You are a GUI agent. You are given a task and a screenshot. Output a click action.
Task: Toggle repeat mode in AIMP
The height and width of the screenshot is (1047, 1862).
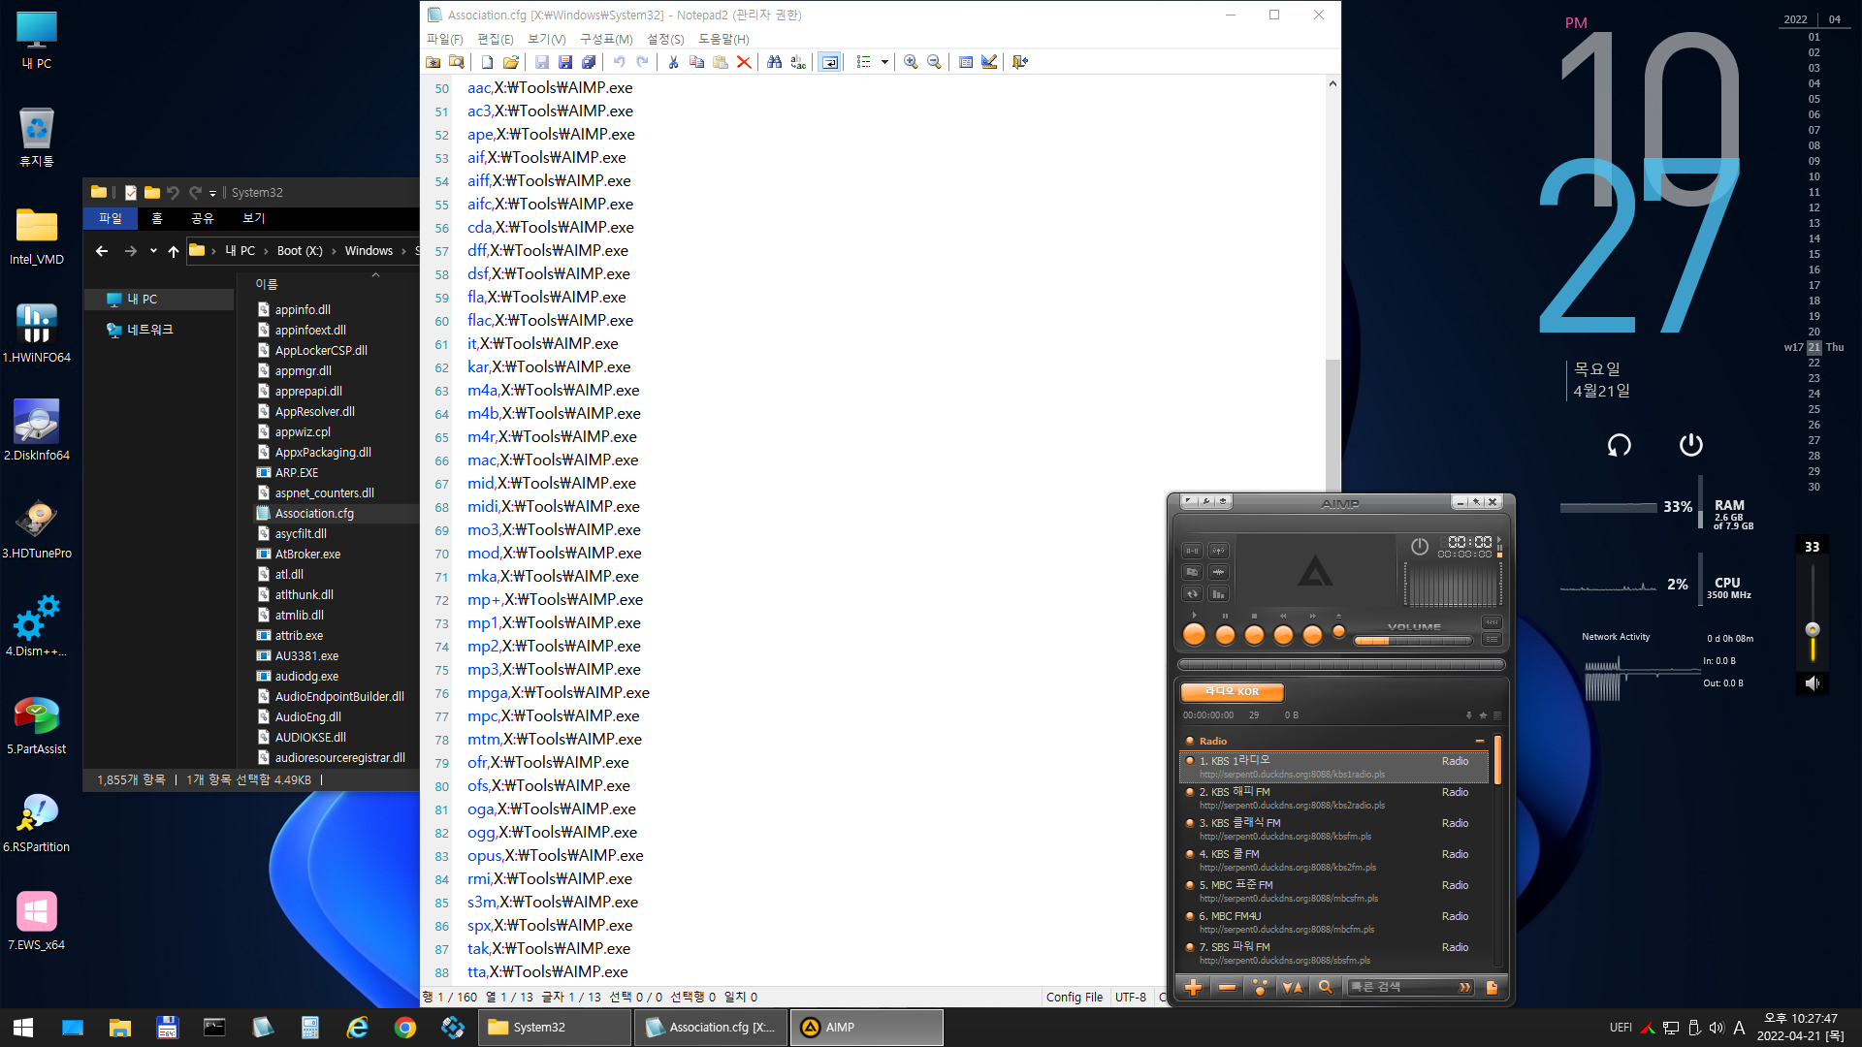(1192, 593)
